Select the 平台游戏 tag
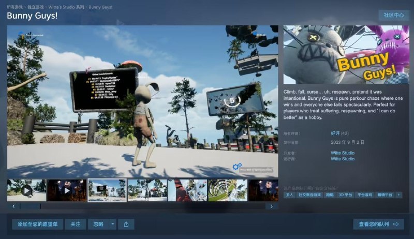 [365, 195]
